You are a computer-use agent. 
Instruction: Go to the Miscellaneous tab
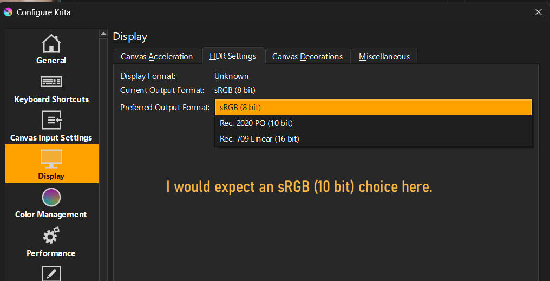click(x=384, y=57)
